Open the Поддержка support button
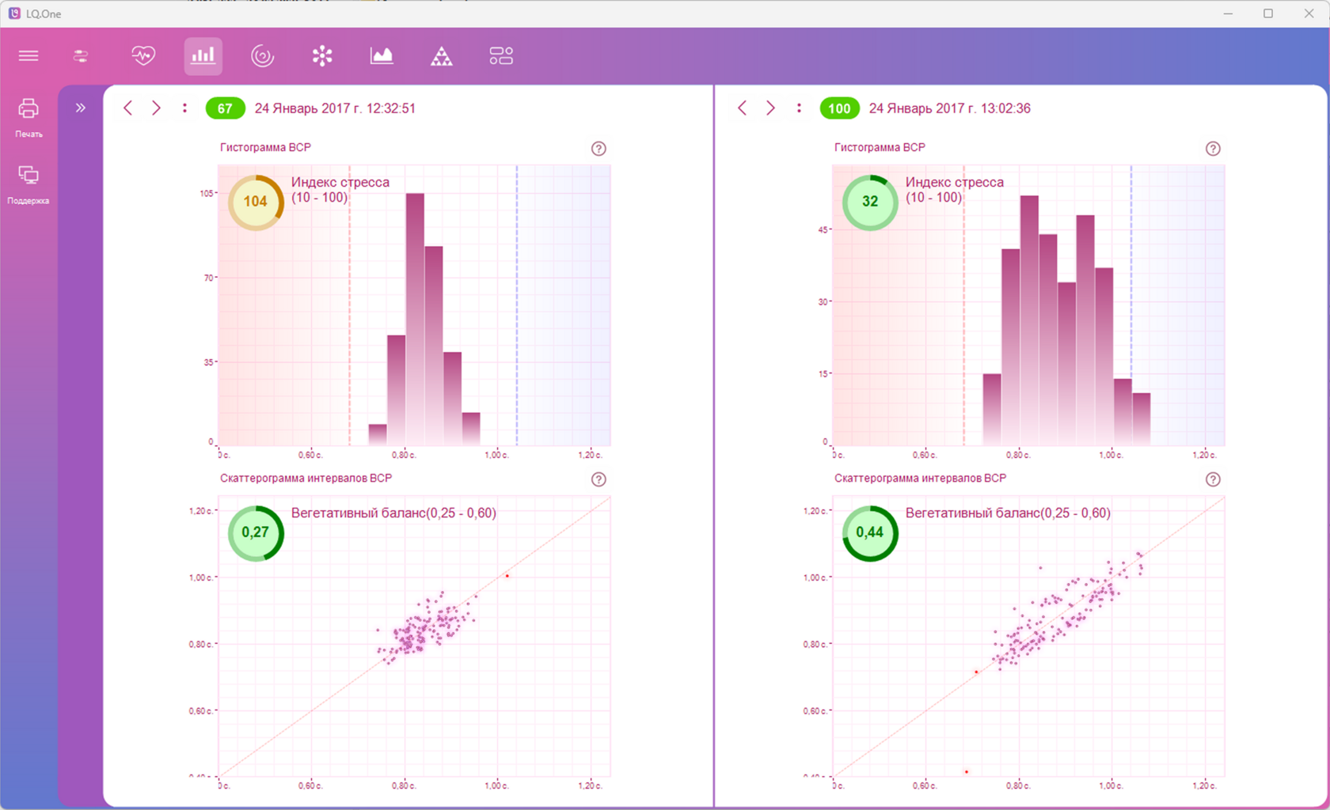Image resolution: width=1330 pixels, height=810 pixels. point(28,184)
